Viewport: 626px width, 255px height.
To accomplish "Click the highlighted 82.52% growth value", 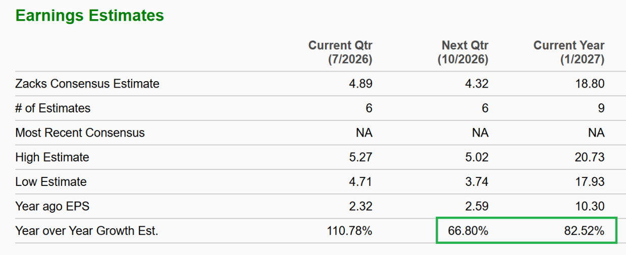I will [584, 231].
